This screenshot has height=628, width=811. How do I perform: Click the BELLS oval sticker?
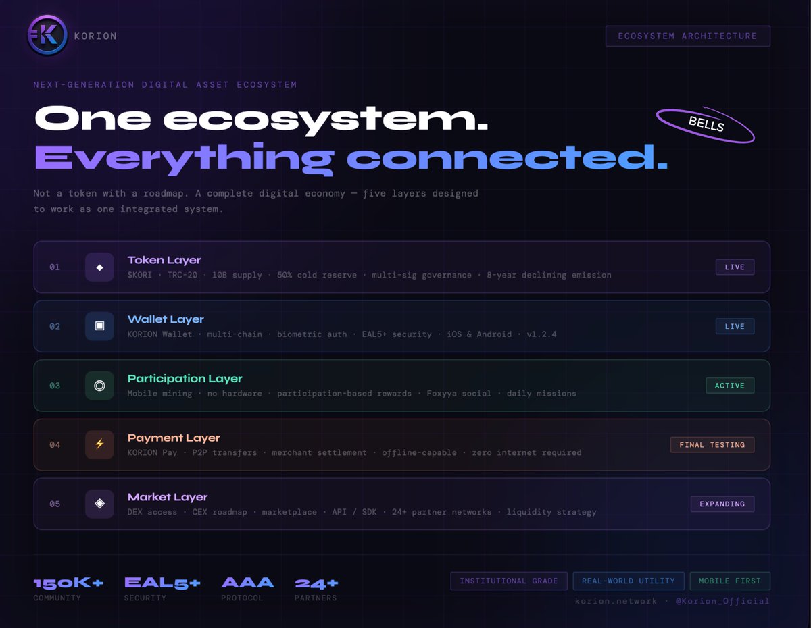pyautogui.click(x=706, y=126)
